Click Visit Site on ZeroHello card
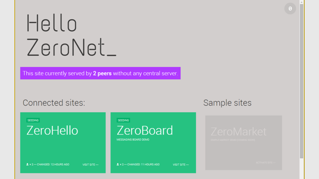Viewport: 319px width, 179px height. 90,165
